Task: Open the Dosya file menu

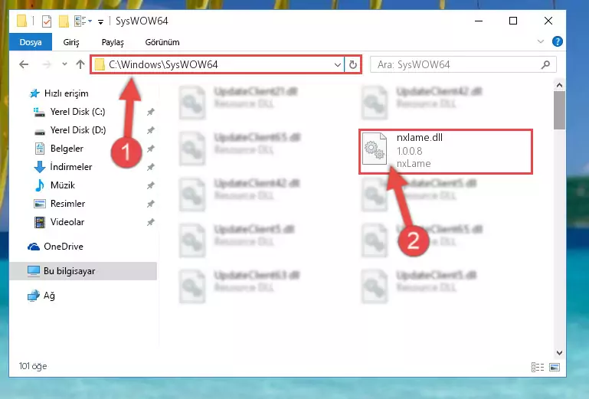Action: click(x=31, y=42)
